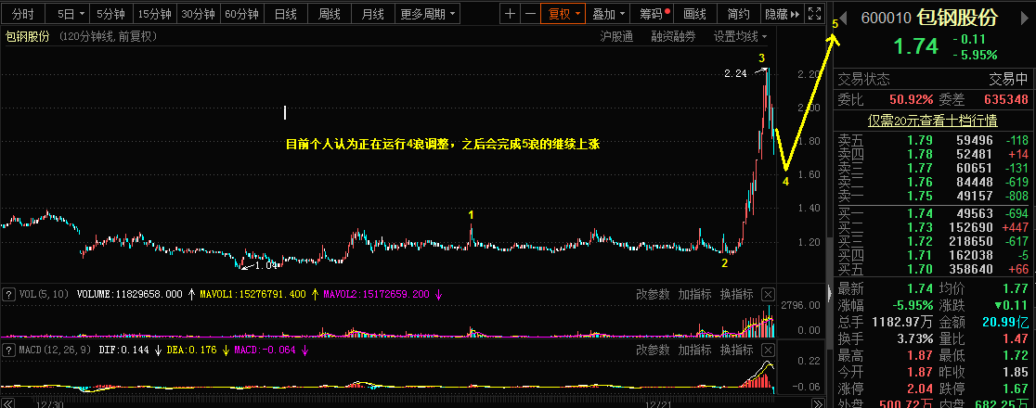The width and height of the screenshot is (1036, 408).
Task: Toggle 简约 simple mode
Action: point(738,13)
